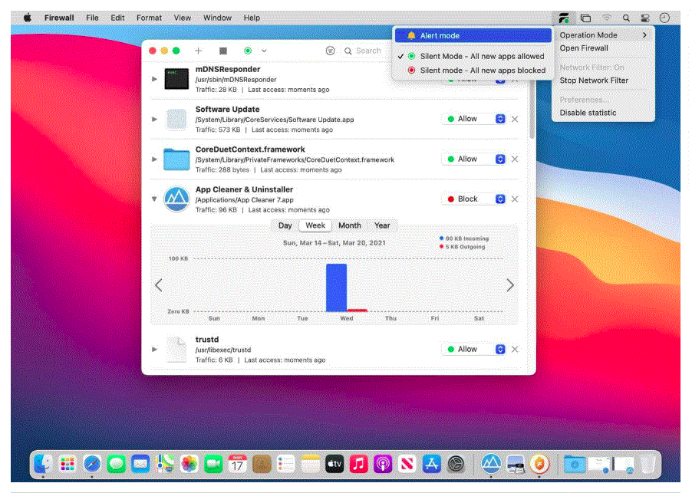The width and height of the screenshot is (692, 493).
Task: Expand the trustd row
Action: pos(154,350)
